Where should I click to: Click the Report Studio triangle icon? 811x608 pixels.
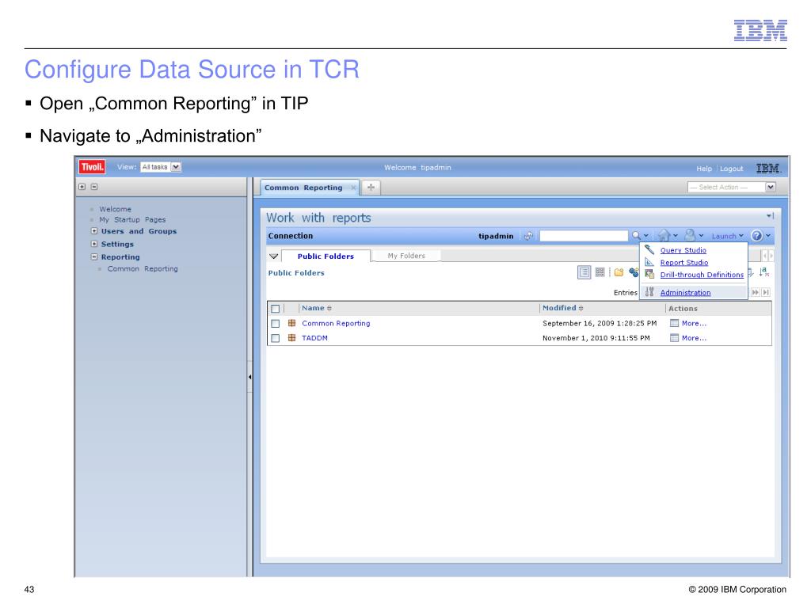[649, 262]
